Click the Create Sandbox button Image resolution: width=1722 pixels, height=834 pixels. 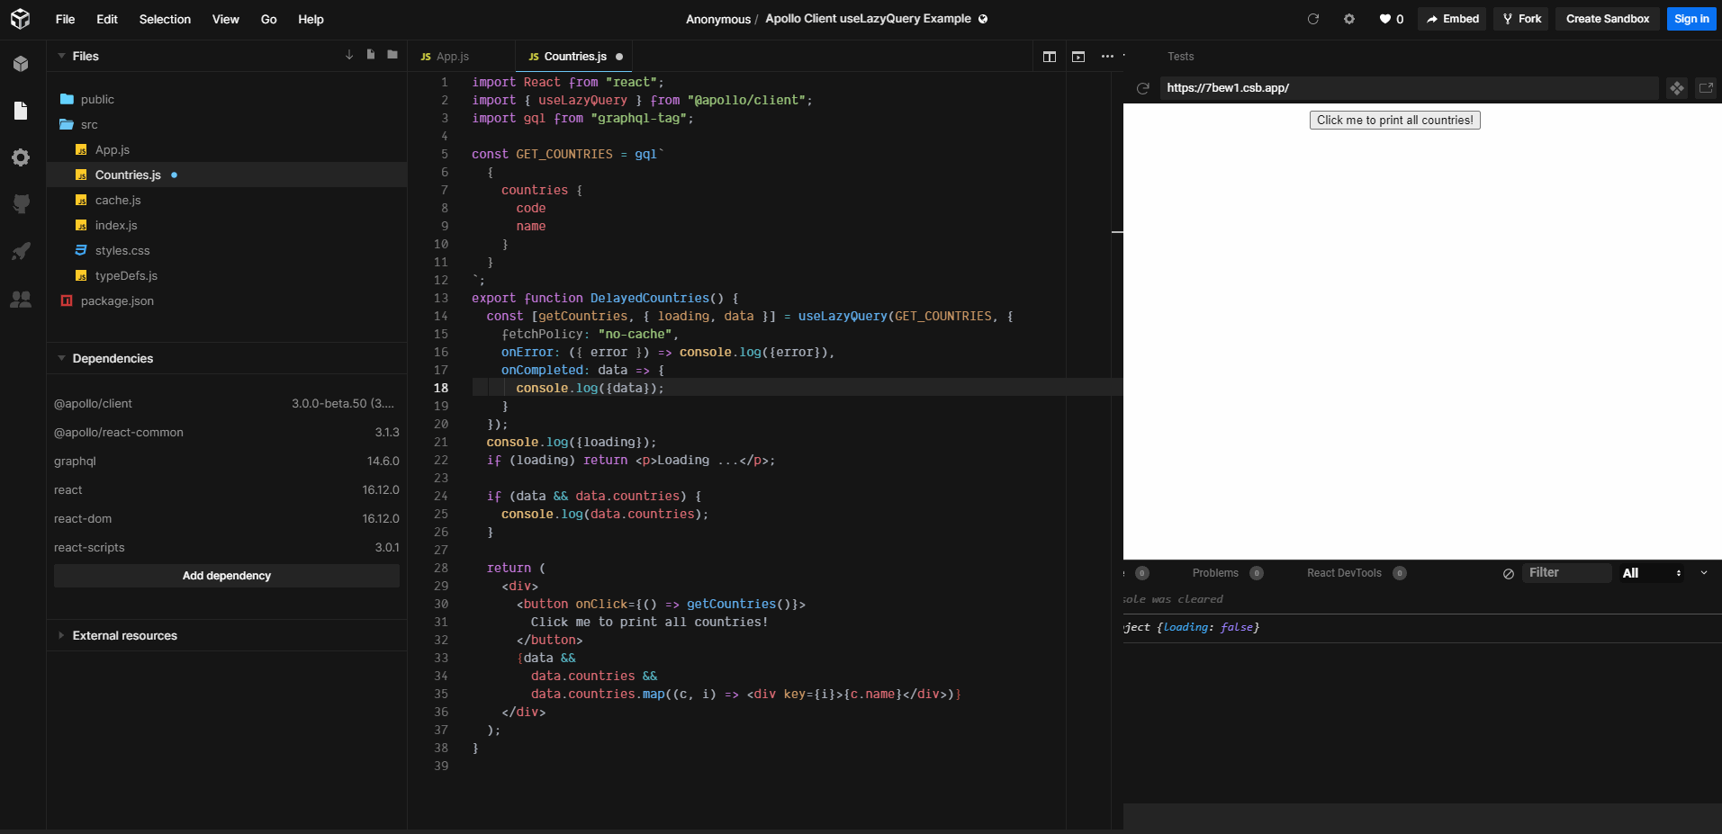click(1608, 19)
